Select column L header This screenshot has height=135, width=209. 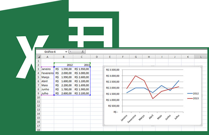[201, 57]
